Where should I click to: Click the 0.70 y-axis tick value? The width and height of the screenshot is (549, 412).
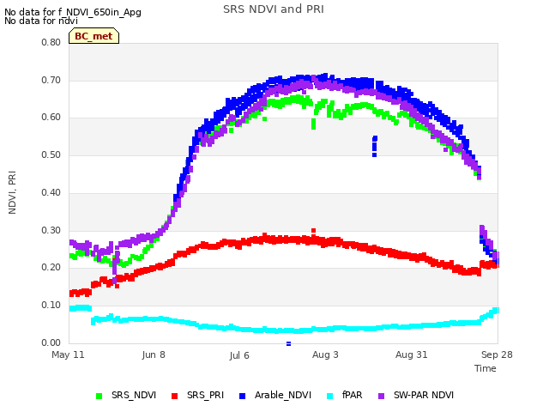51,80
